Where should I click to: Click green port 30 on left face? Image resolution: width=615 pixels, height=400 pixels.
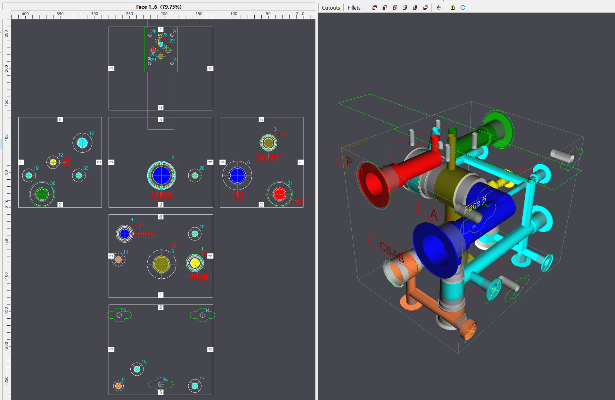(42, 194)
